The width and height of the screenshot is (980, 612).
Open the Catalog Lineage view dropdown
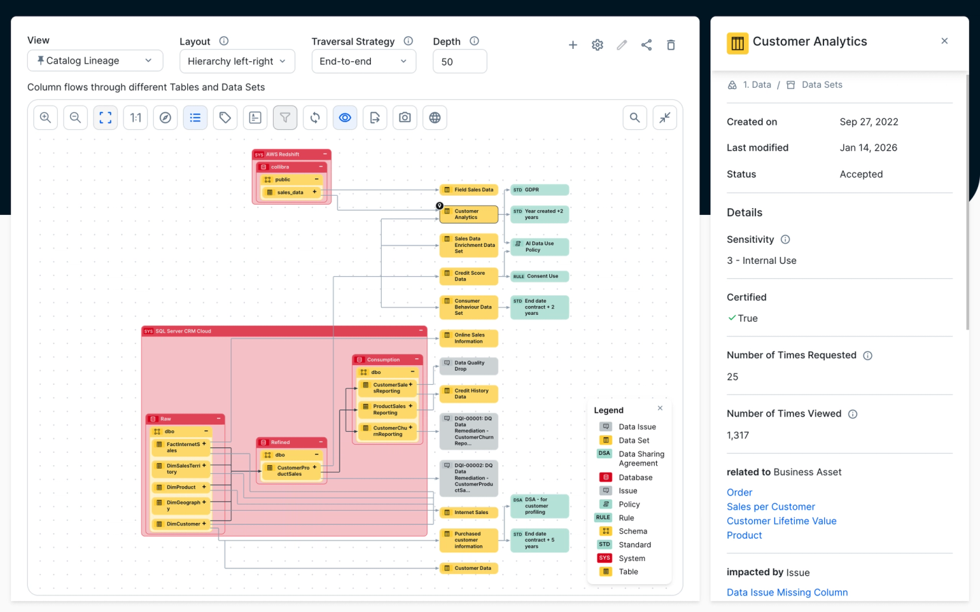coord(95,61)
